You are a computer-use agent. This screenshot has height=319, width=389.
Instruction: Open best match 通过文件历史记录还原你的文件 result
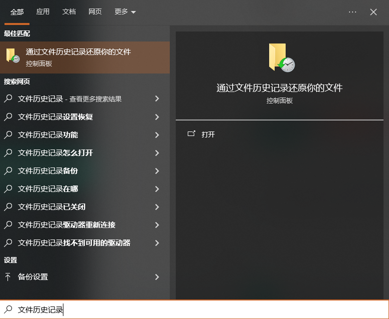tap(85, 57)
